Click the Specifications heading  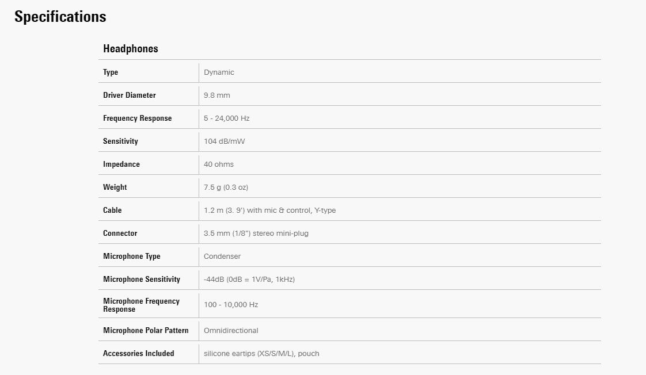click(x=60, y=17)
